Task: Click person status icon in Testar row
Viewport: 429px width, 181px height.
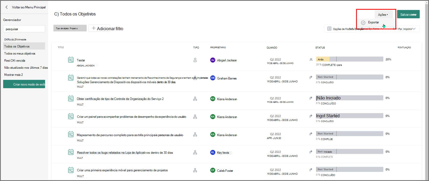Action: (311, 60)
